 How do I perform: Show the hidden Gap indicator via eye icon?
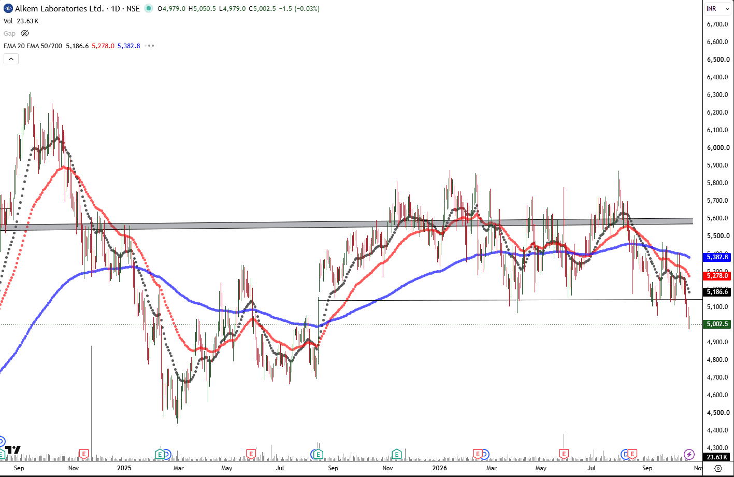tap(24, 33)
